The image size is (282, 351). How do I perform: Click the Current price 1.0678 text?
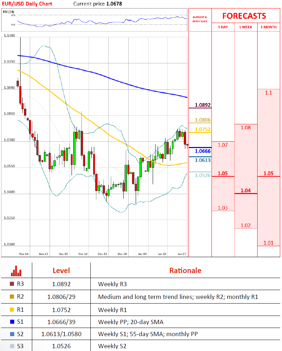(x=98, y=4)
